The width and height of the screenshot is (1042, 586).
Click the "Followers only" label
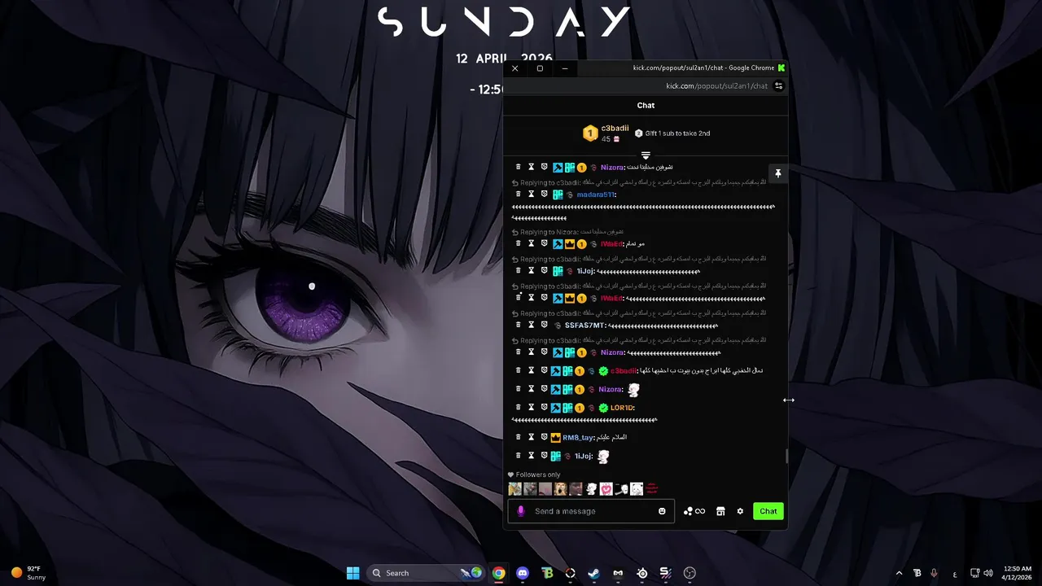point(538,474)
